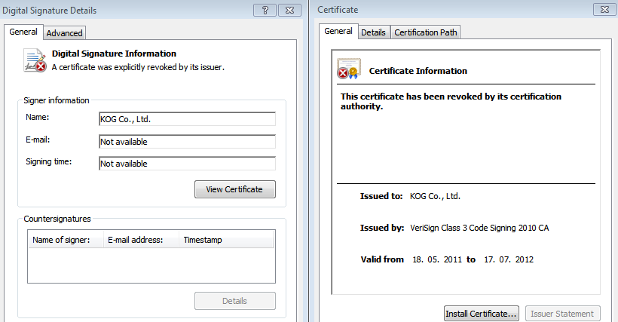Viewport: 618px width, 322px height.
Task: Select General tab in Digital Signature Details
Action: click(x=23, y=32)
